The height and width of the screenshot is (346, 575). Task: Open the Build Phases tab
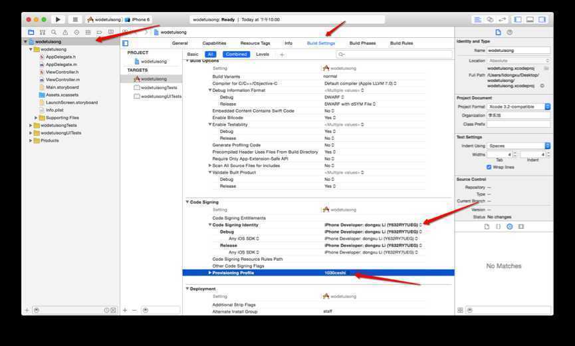[x=363, y=43]
